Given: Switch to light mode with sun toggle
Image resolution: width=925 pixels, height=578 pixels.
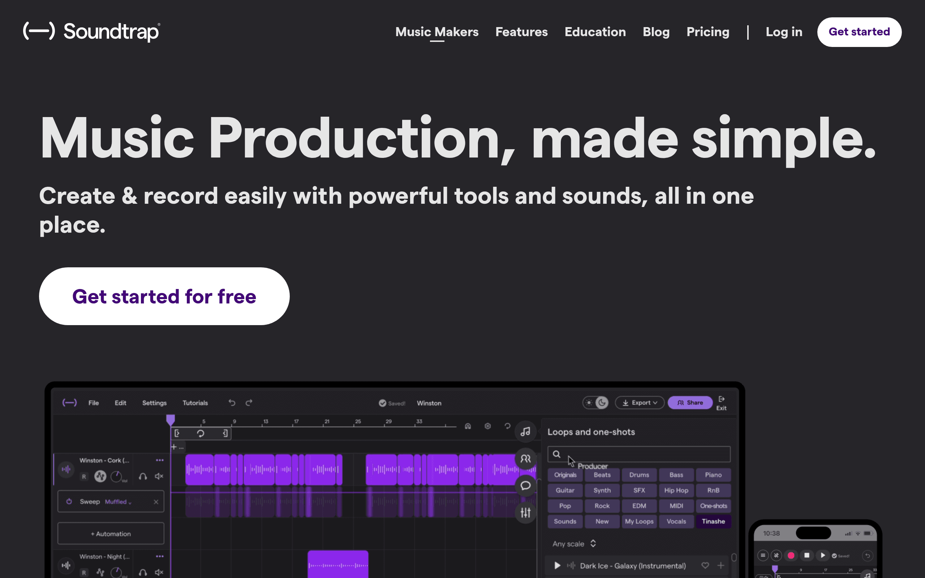Looking at the screenshot, I should (589, 402).
